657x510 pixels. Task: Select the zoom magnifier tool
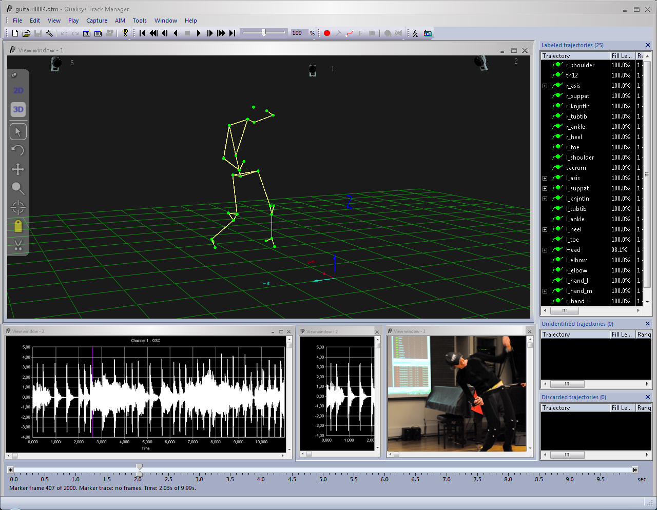18,188
